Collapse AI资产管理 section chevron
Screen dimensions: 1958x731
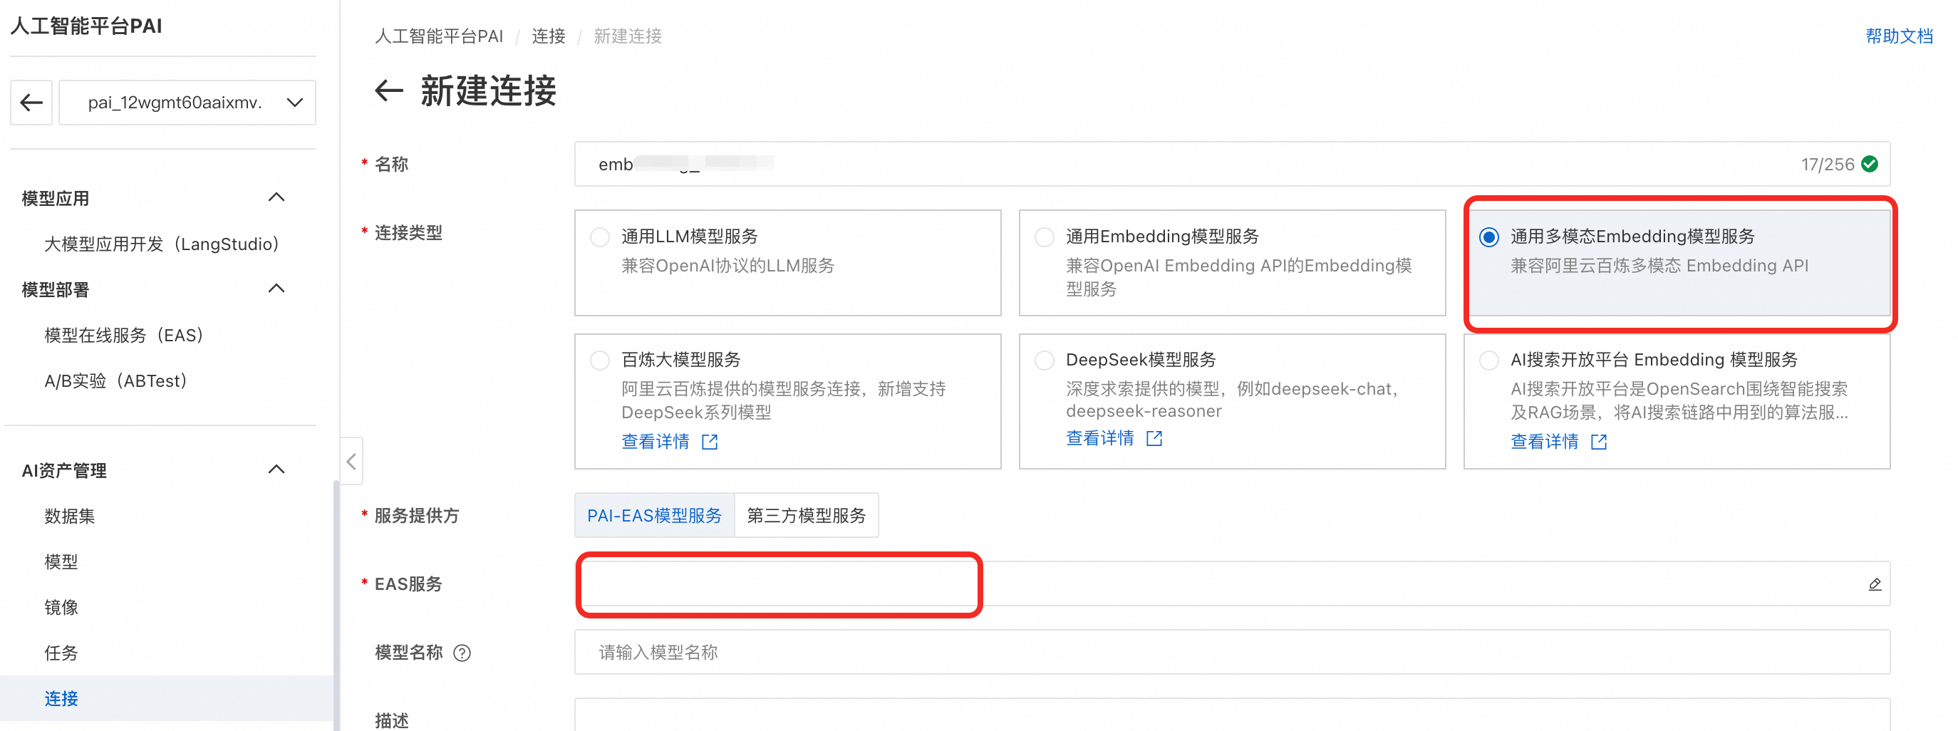(x=276, y=470)
